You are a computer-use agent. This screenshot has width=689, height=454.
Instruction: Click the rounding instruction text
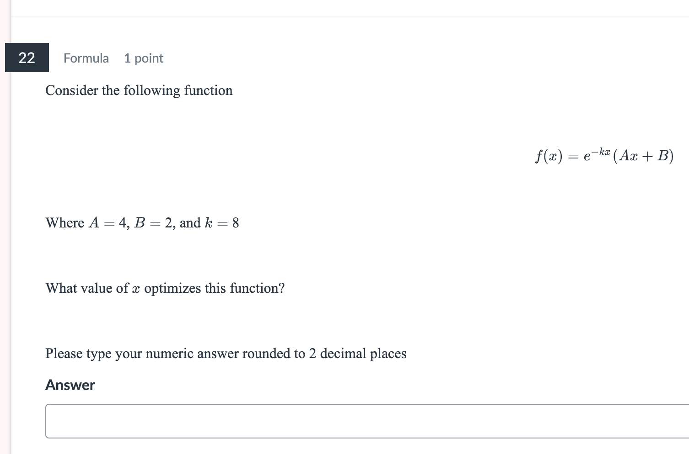[x=226, y=354]
